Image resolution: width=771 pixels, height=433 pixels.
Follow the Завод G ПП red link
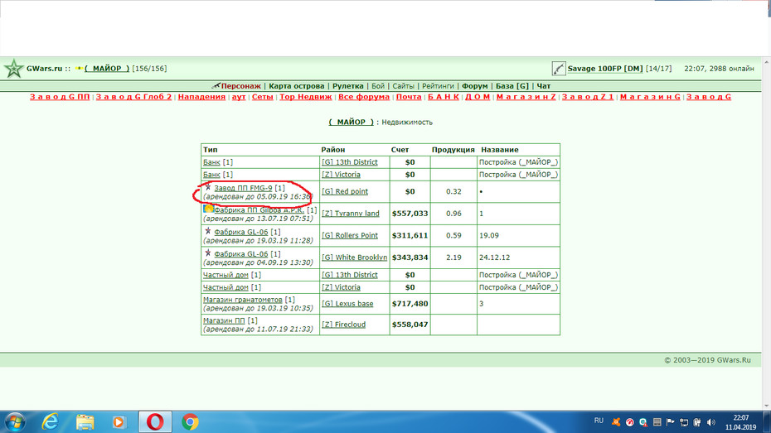click(x=60, y=97)
